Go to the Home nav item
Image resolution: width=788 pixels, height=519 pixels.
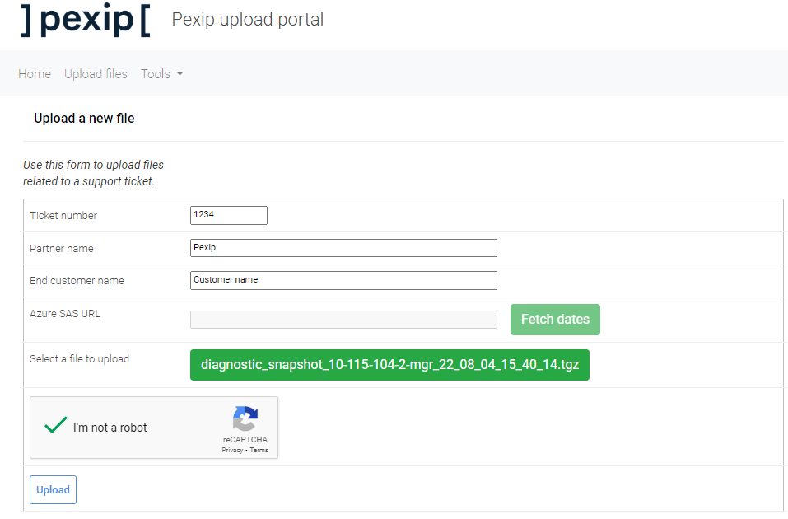(x=35, y=74)
